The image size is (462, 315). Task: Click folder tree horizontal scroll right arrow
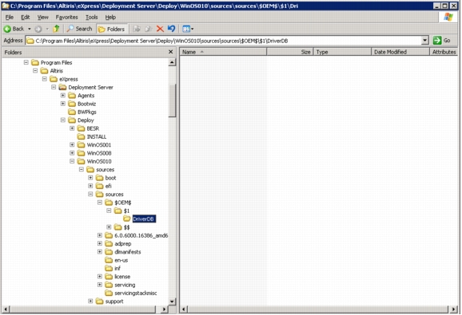click(x=165, y=309)
